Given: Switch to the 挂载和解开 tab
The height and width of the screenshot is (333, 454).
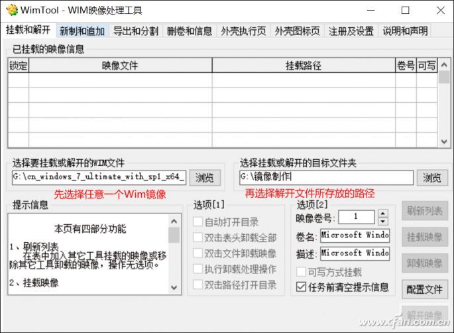Looking at the screenshot, I should click(28, 30).
